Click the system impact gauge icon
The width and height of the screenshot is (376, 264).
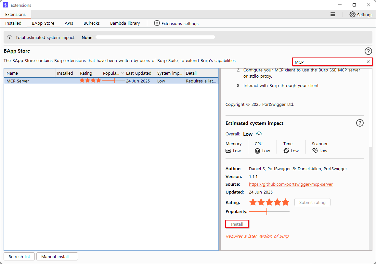(10, 37)
